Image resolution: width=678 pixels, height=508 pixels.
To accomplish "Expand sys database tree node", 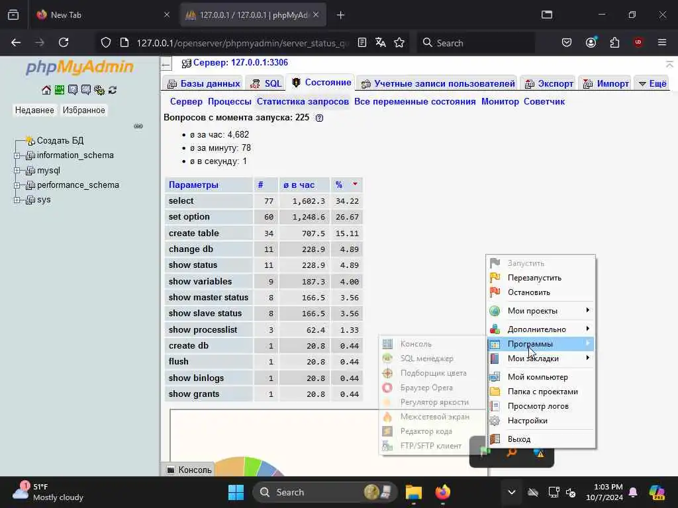I will pos(17,200).
